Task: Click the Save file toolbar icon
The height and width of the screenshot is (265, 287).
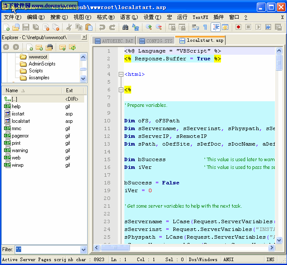Action: pos(25,27)
